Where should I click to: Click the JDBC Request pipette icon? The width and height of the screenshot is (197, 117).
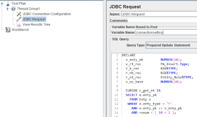tap(19, 19)
